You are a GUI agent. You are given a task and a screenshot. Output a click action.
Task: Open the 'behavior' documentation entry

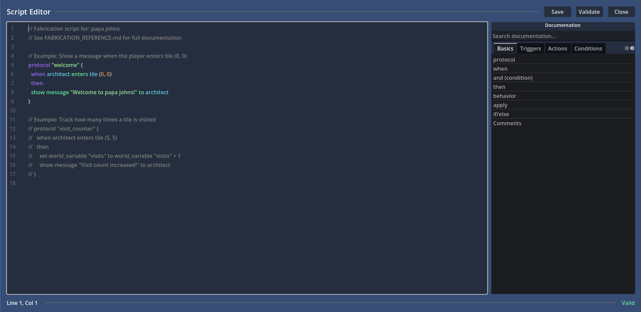[x=504, y=96]
